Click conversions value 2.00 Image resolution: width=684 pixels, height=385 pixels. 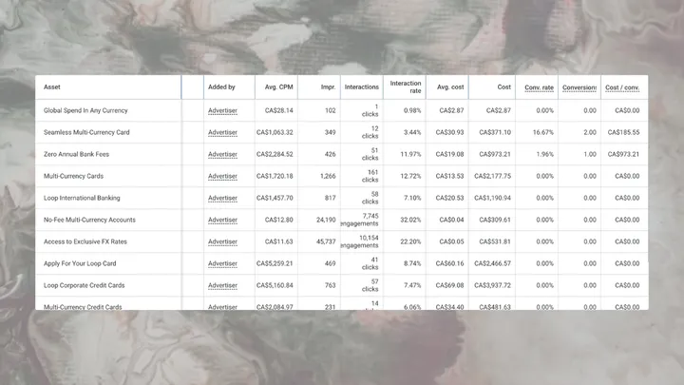point(590,132)
